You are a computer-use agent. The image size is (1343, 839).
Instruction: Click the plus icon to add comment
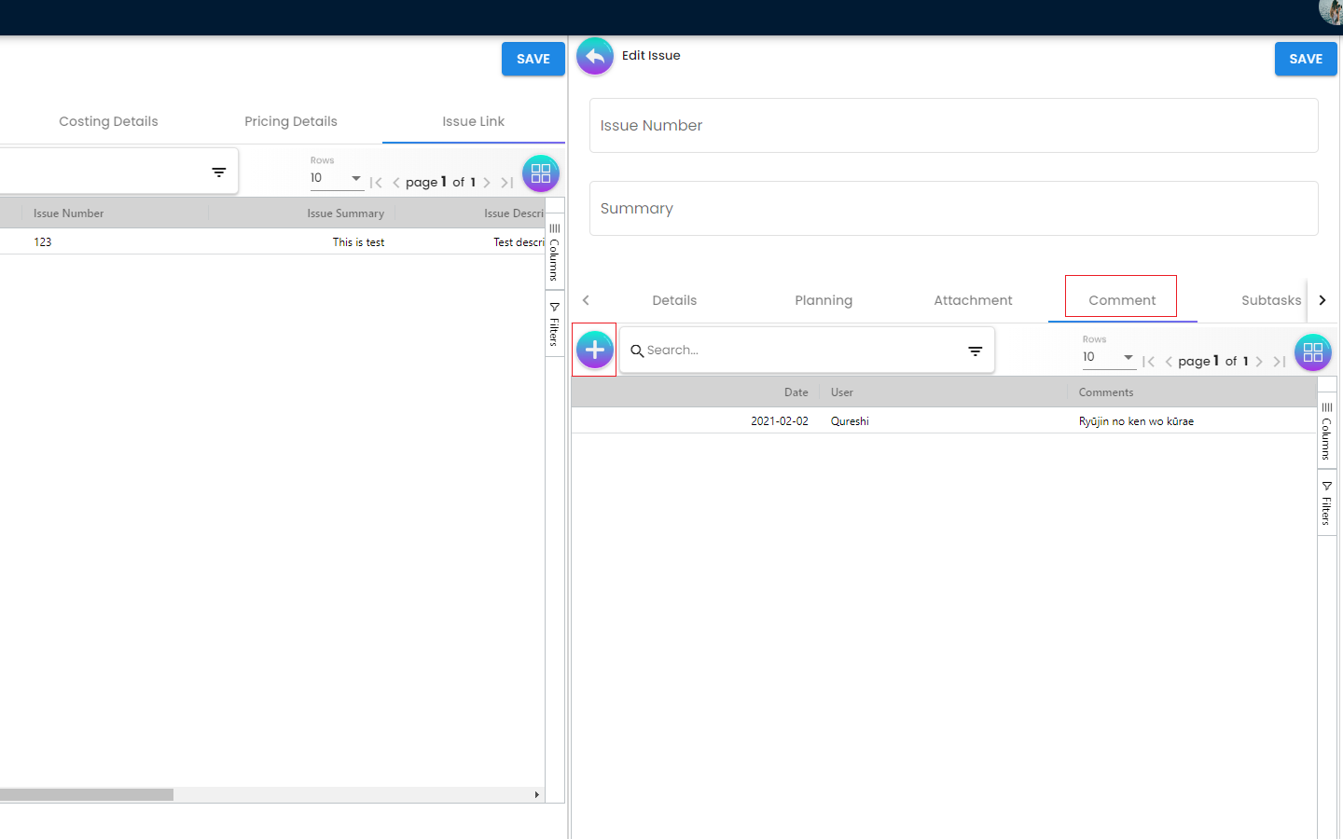[595, 351]
